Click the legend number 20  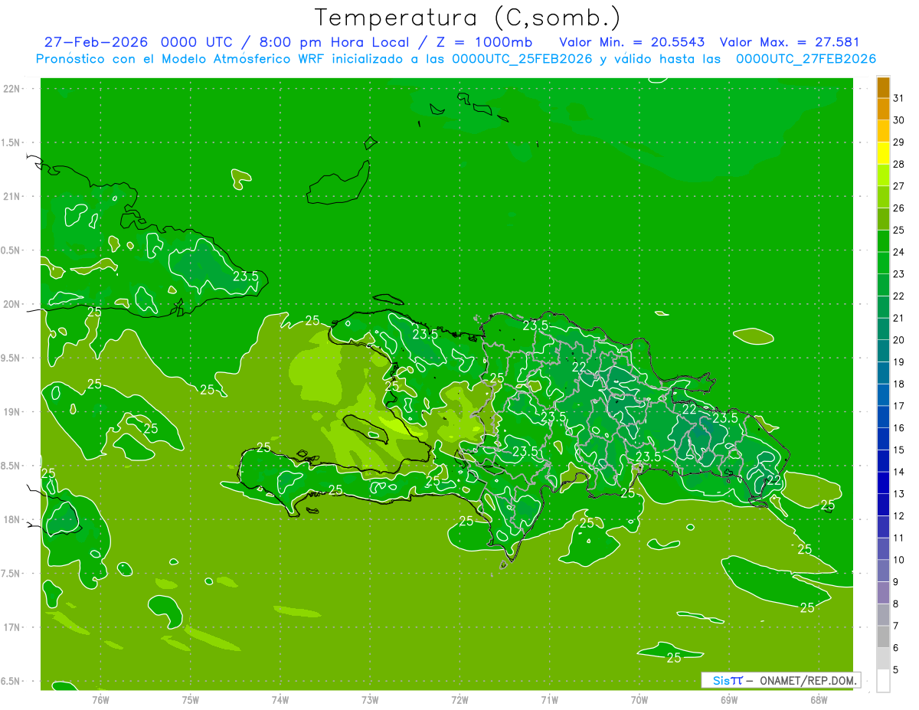[x=899, y=340]
